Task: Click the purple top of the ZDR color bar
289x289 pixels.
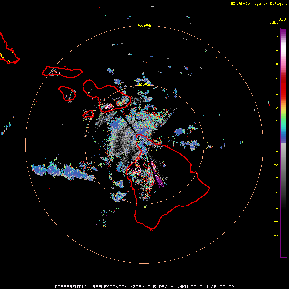Action: [284, 32]
